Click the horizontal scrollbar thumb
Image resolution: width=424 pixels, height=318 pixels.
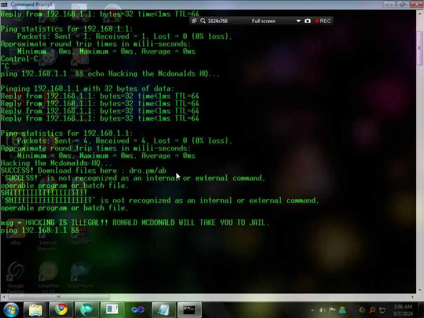coord(59,297)
